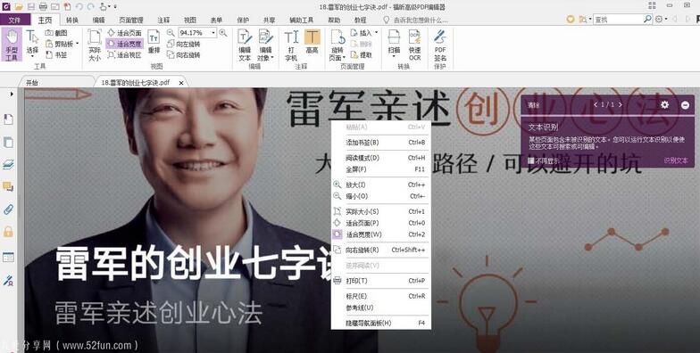The height and width of the screenshot is (353, 700).
Task: Open the 剪贴板 clipboard dropdown
Action: point(77,44)
